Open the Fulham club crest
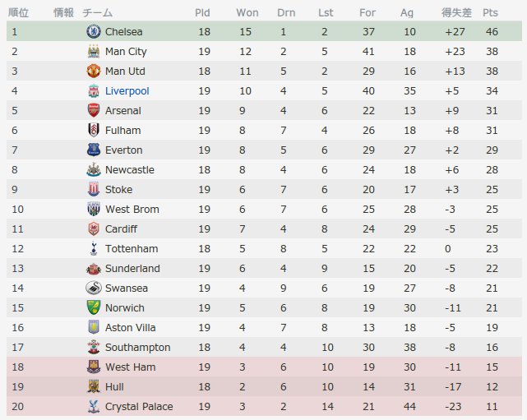This screenshot has width=527, height=420. coord(94,131)
